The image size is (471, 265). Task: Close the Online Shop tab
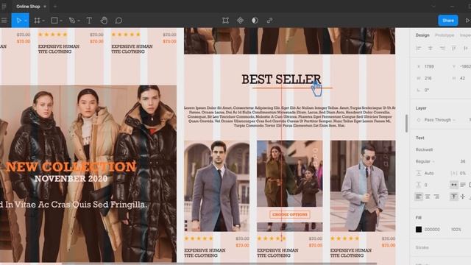[45, 7]
